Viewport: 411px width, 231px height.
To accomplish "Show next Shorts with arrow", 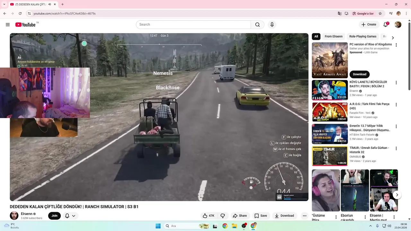I will pos(397,195).
